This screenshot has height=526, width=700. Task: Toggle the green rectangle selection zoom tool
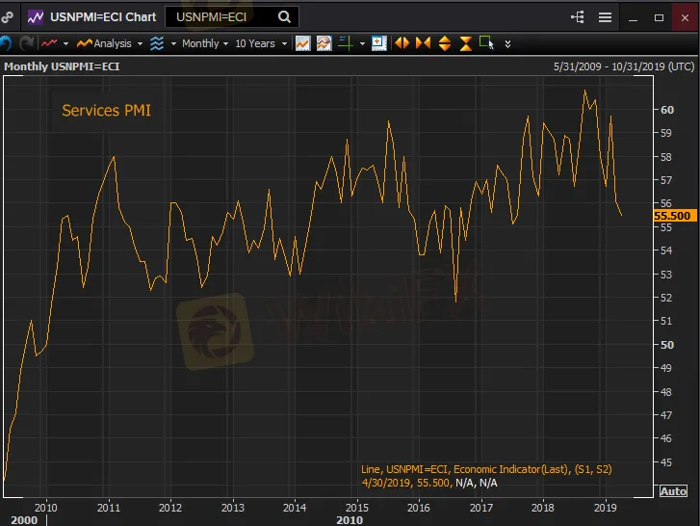pyautogui.click(x=486, y=43)
